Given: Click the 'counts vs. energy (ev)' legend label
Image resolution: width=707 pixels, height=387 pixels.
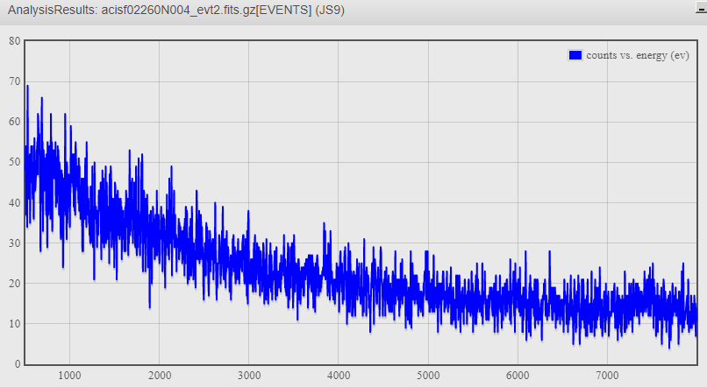Looking at the screenshot, I should pos(637,55).
